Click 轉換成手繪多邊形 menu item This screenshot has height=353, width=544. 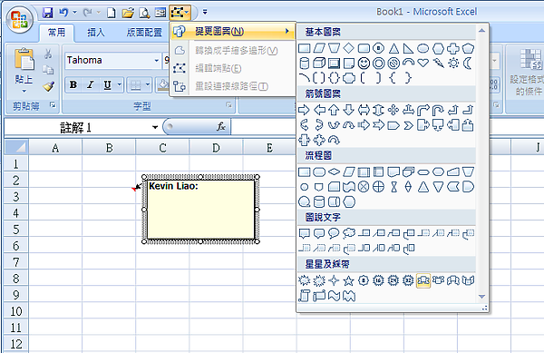tap(232, 51)
